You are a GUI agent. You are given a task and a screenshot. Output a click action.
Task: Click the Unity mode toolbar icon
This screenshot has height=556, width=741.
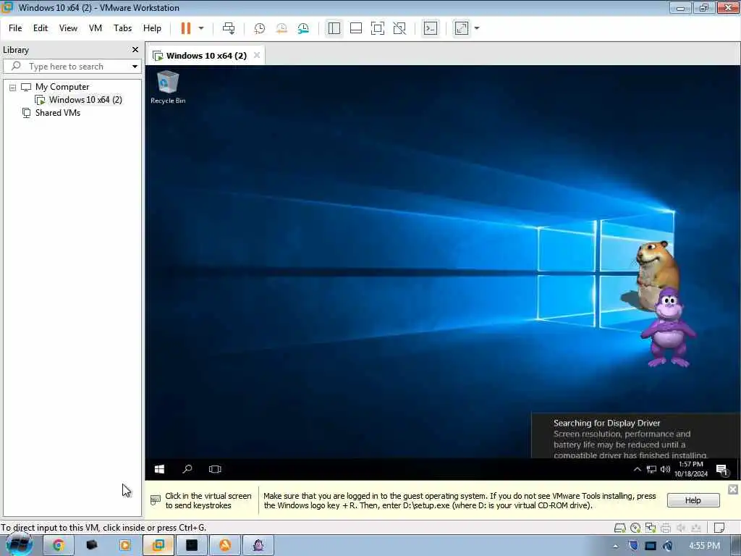click(399, 28)
